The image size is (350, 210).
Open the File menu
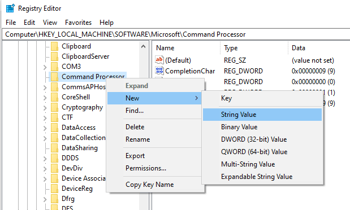(11, 23)
